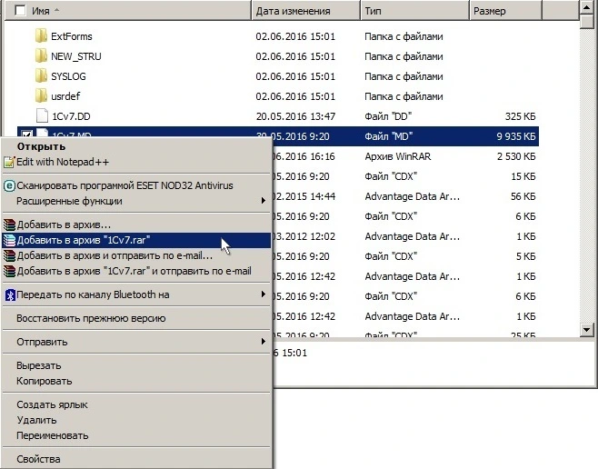Expand the 'Расширенные функции' submenu arrow

264,201
